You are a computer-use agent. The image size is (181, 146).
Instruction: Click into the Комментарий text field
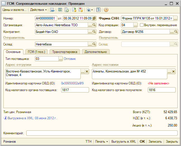tap(102, 133)
